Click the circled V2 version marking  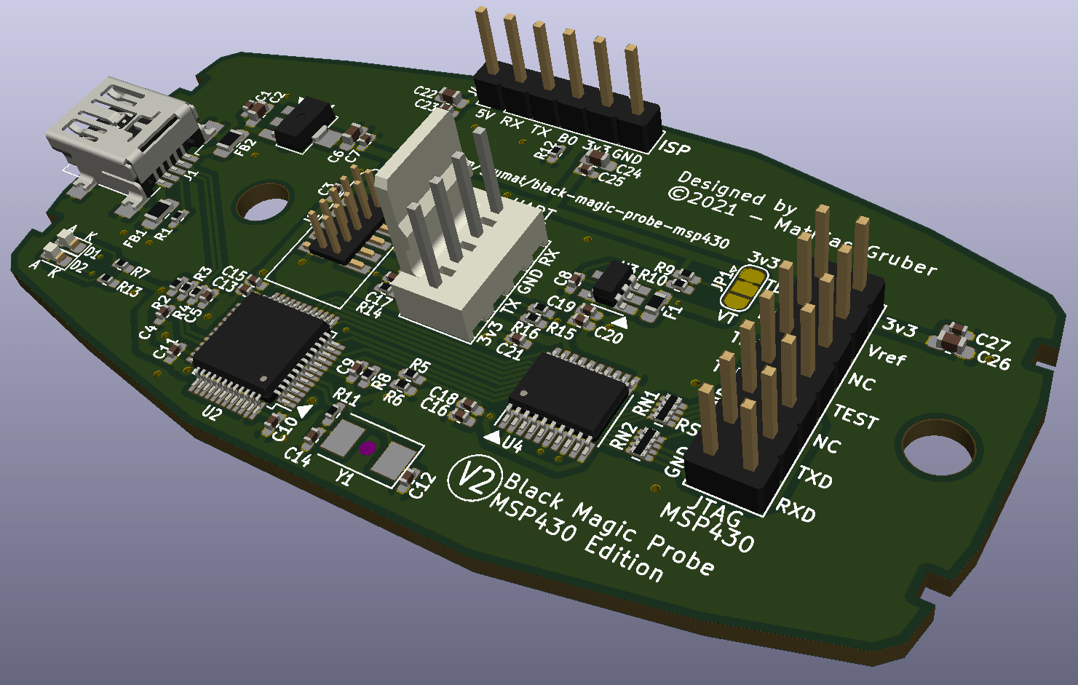pyautogui.click(x=475, y=478)
